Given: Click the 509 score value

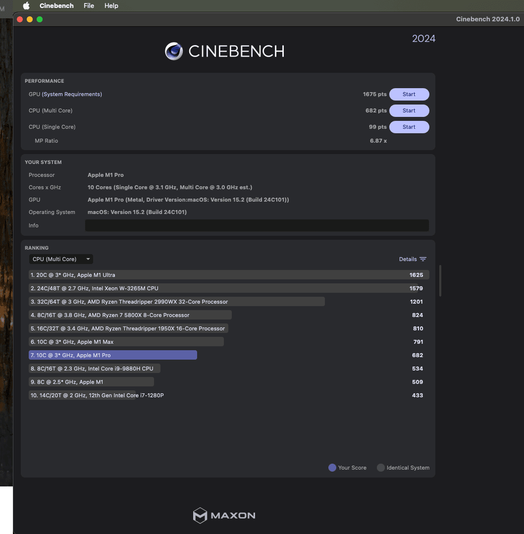Looking at the screenshot, I should tap(418, 382).
